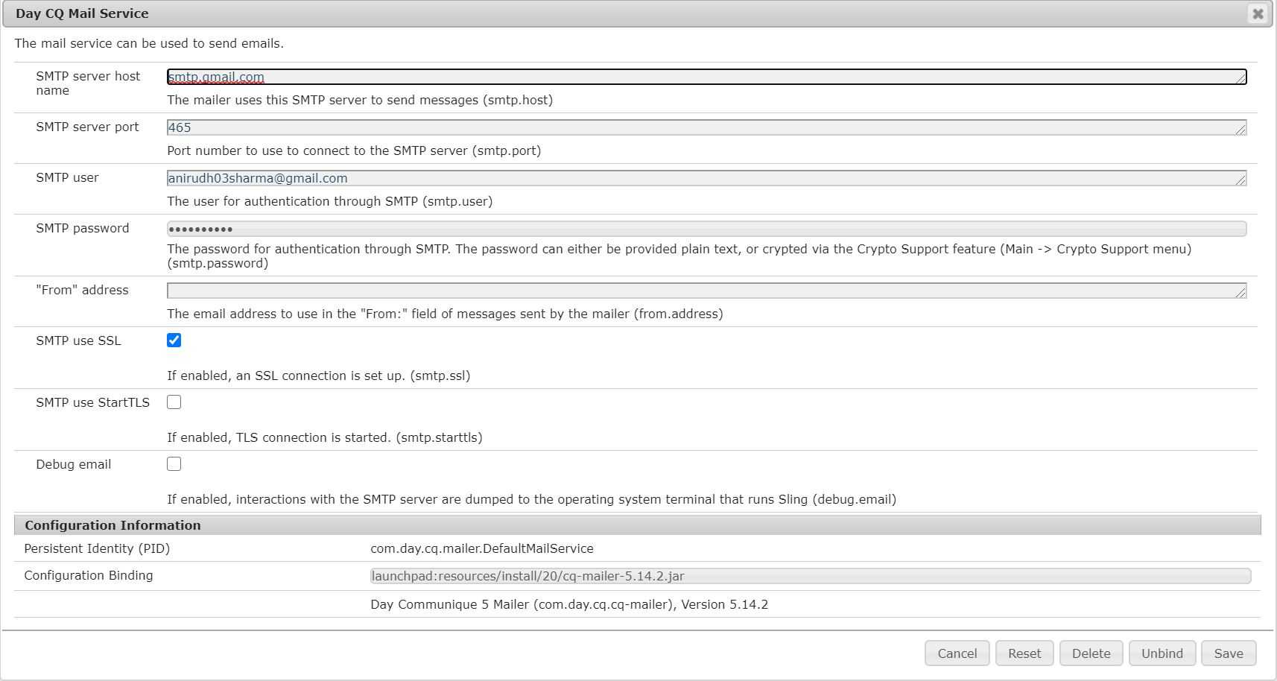Viewport: 1277px width, 681px height.
Task: Click the "Debug email" label
Action: coord(73,464)
